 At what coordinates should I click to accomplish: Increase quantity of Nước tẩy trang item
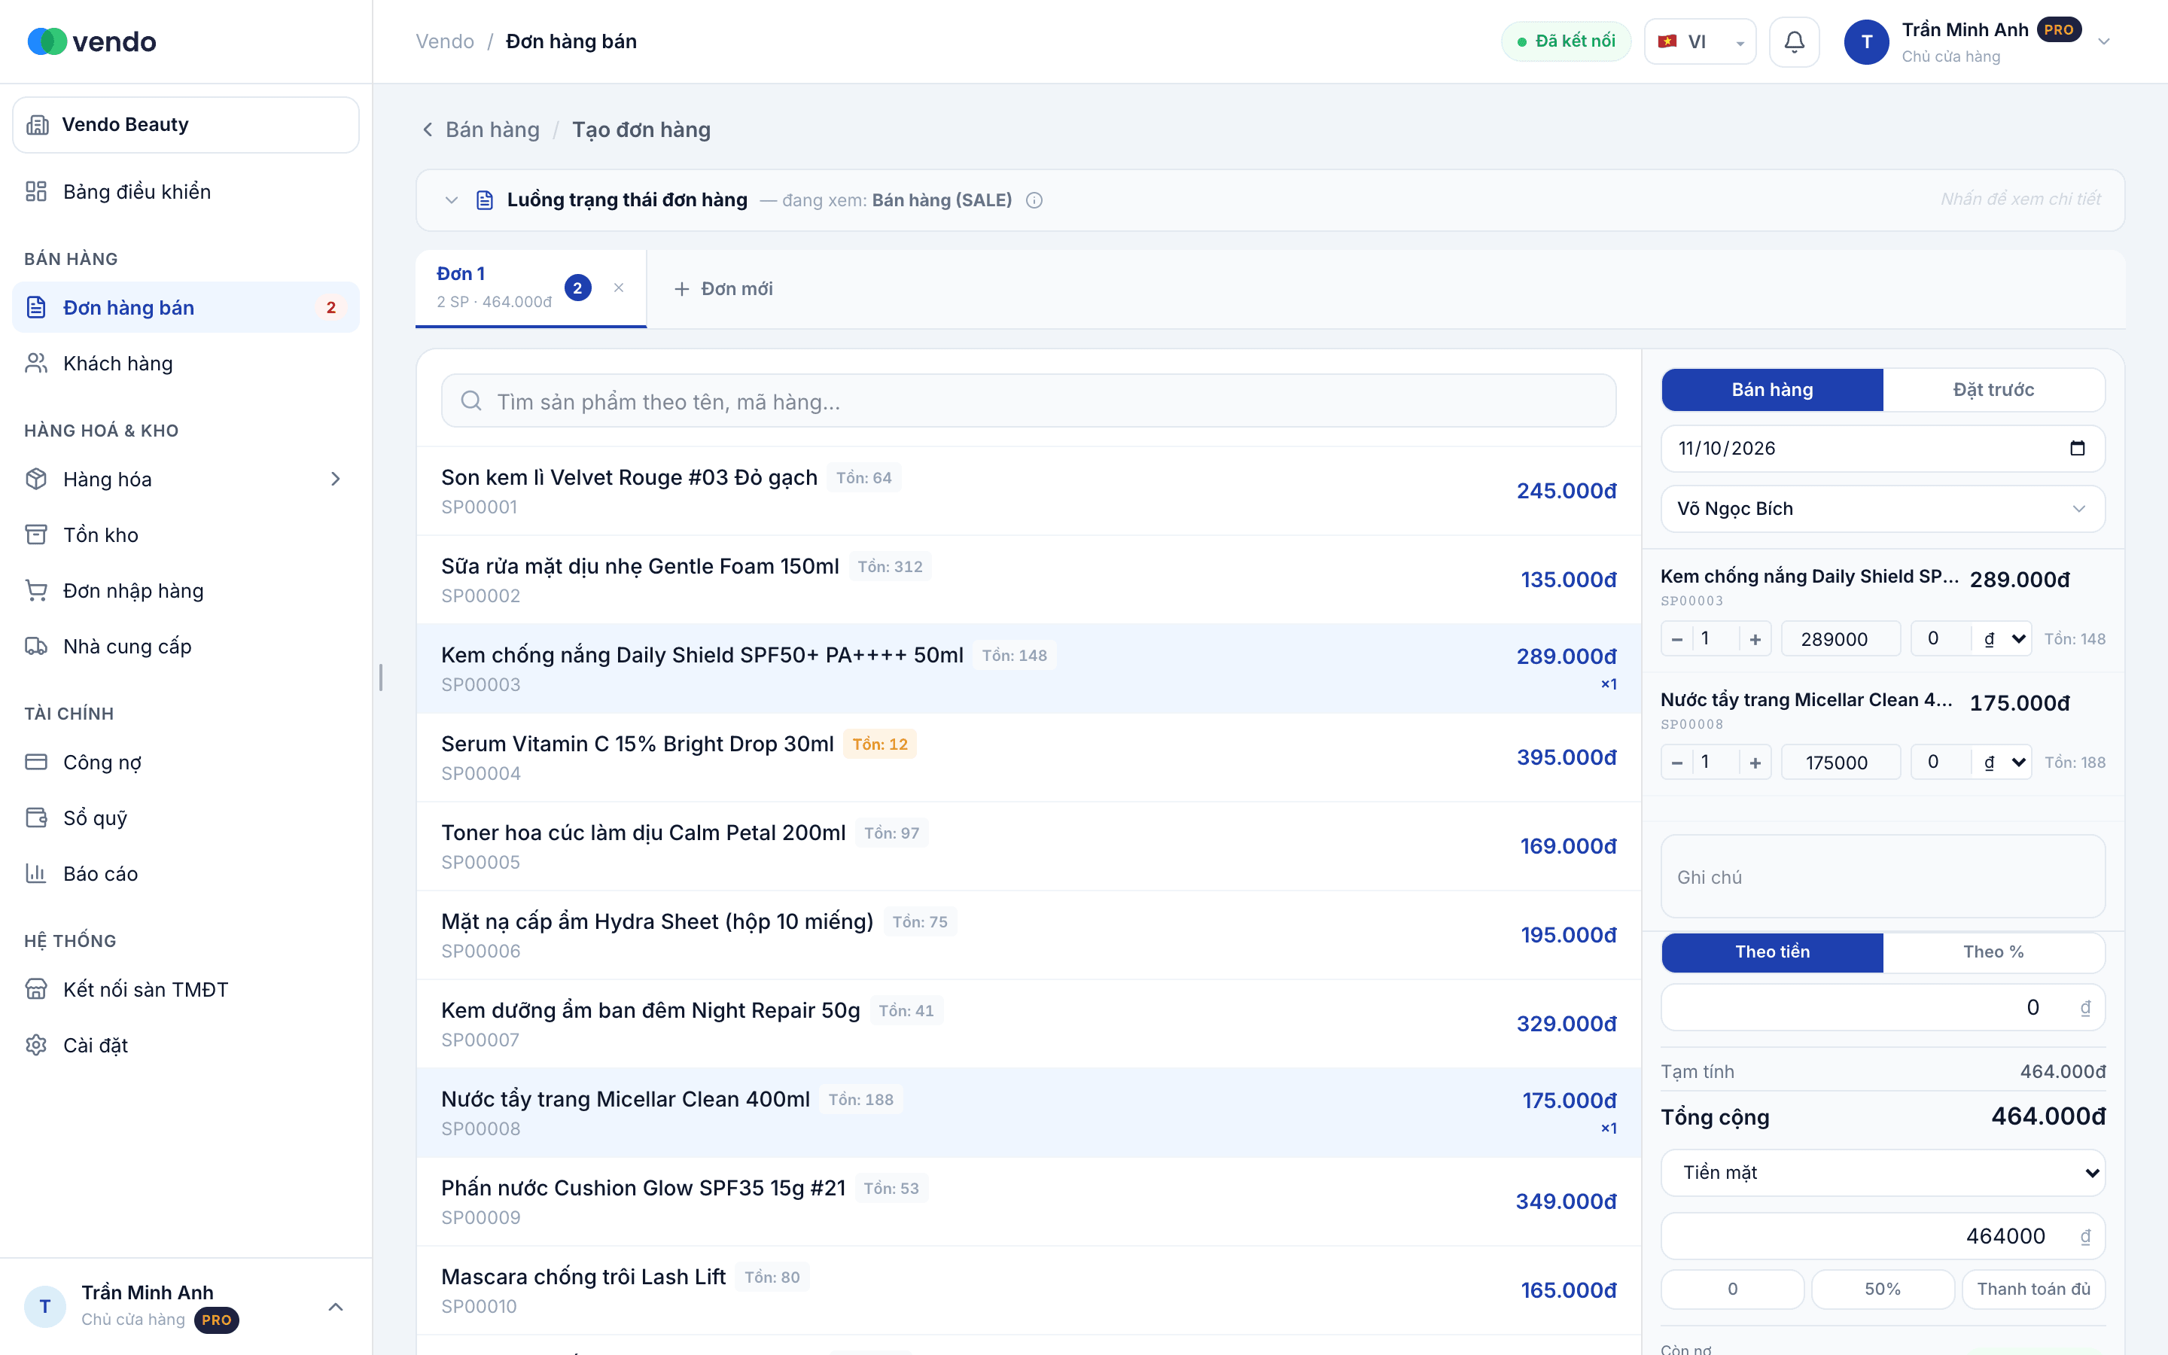pyautogui.click(x=1755, y=763)
